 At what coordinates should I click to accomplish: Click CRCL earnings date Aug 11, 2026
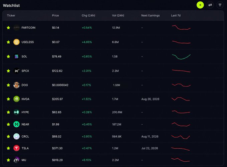point(150,136)
